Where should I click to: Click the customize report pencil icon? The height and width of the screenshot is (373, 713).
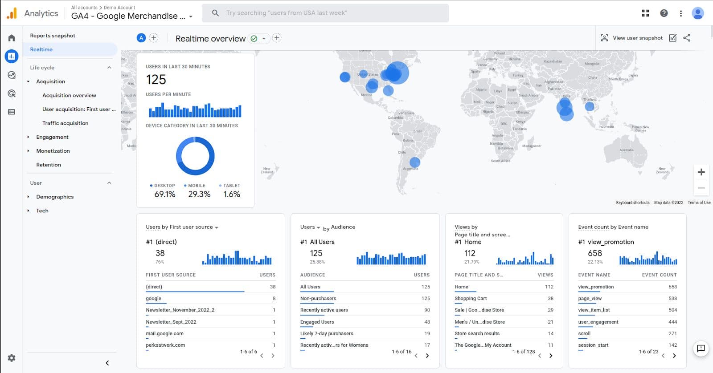click(673, 38)
